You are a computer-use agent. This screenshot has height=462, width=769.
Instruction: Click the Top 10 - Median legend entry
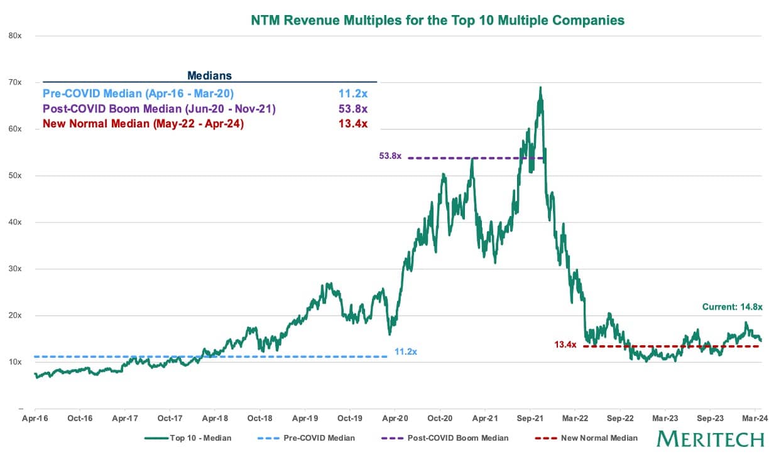[188, 438]
